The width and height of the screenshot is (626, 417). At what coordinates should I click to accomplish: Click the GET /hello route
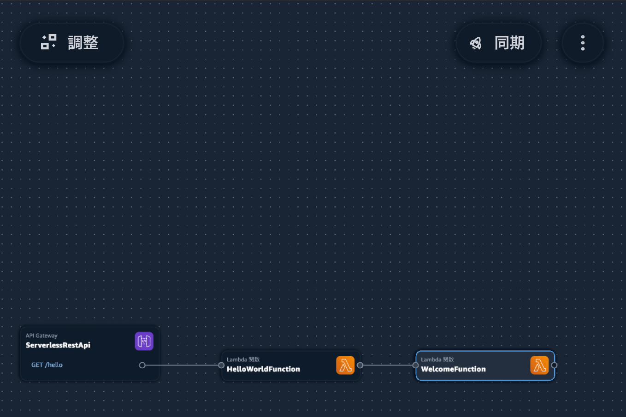pyautogui.click(x=47, y=365)
